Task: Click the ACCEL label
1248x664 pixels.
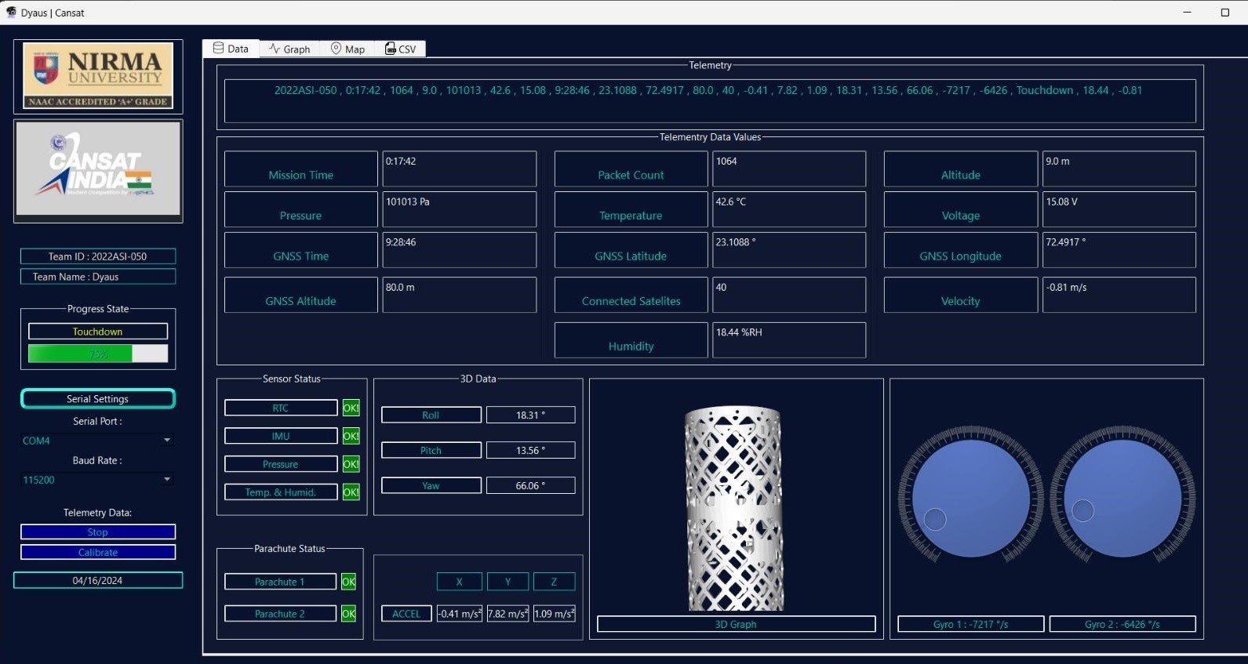Action: (x=406, y=614)
